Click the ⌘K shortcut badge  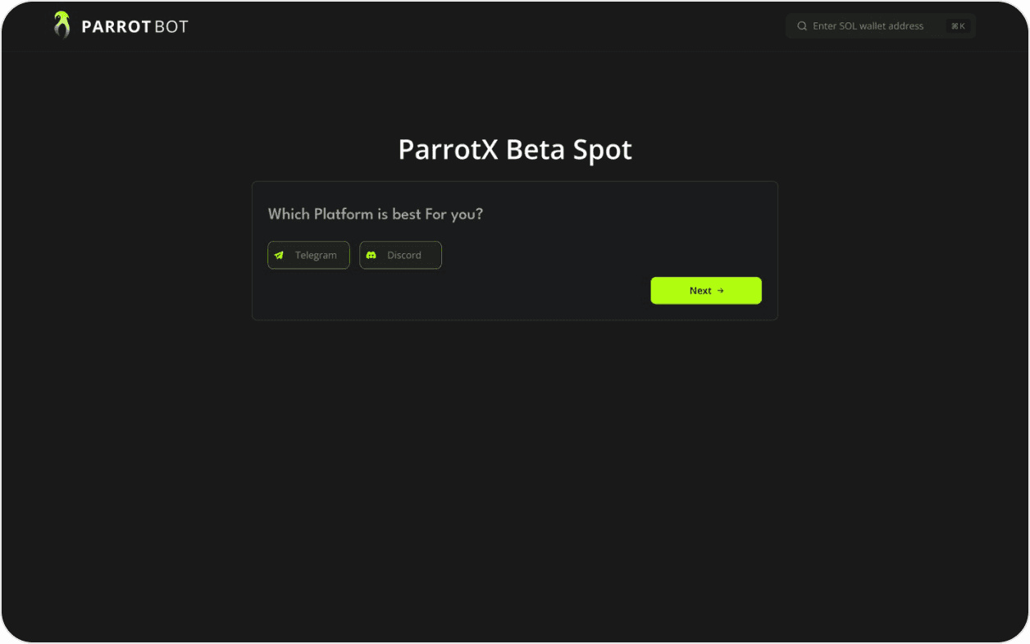coord(958,26)
